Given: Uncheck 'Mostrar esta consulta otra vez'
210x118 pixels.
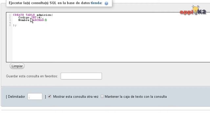Looking at the screenshot, I should pos(50,96).
